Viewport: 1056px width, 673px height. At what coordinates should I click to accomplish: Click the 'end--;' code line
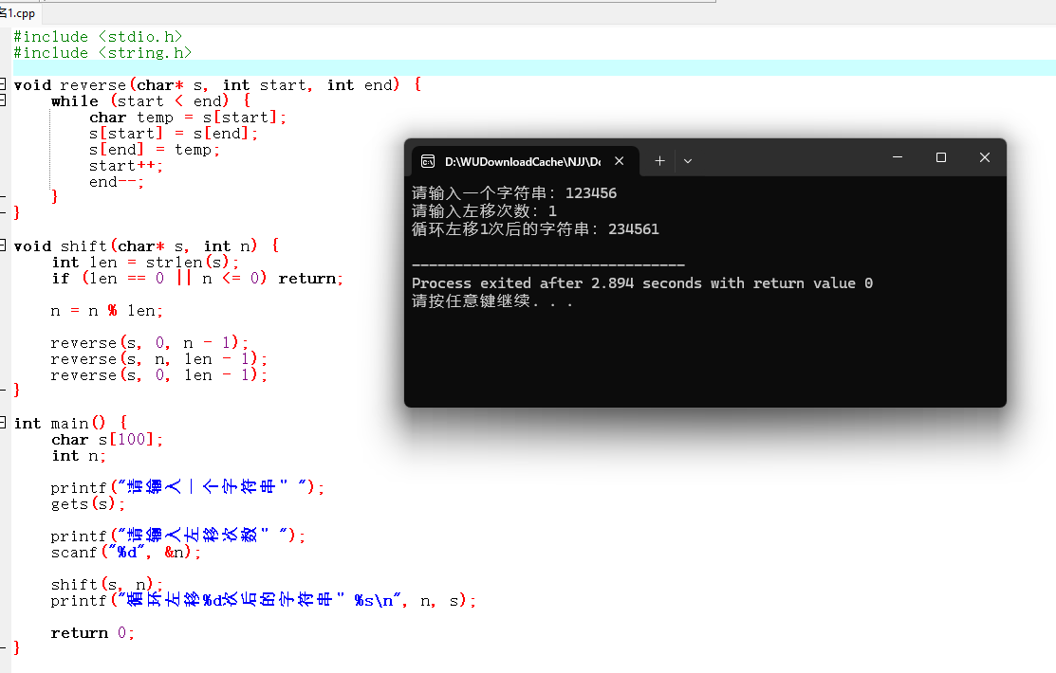click(117, 182)
